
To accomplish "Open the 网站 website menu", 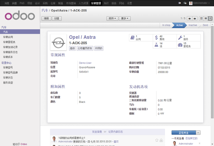I will pos(122,3).
